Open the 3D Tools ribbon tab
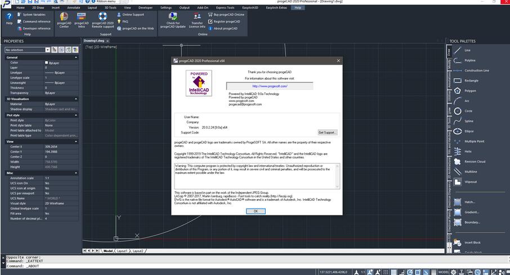 click(x=110, y=7)
